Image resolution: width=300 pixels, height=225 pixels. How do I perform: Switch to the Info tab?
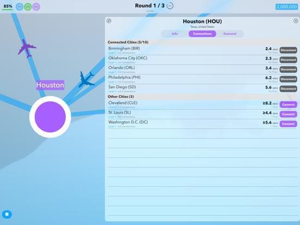pos(175,34)
